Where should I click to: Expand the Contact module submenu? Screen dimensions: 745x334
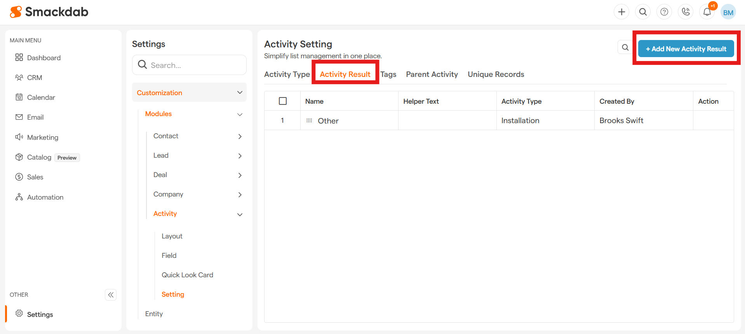click(240, 136)
